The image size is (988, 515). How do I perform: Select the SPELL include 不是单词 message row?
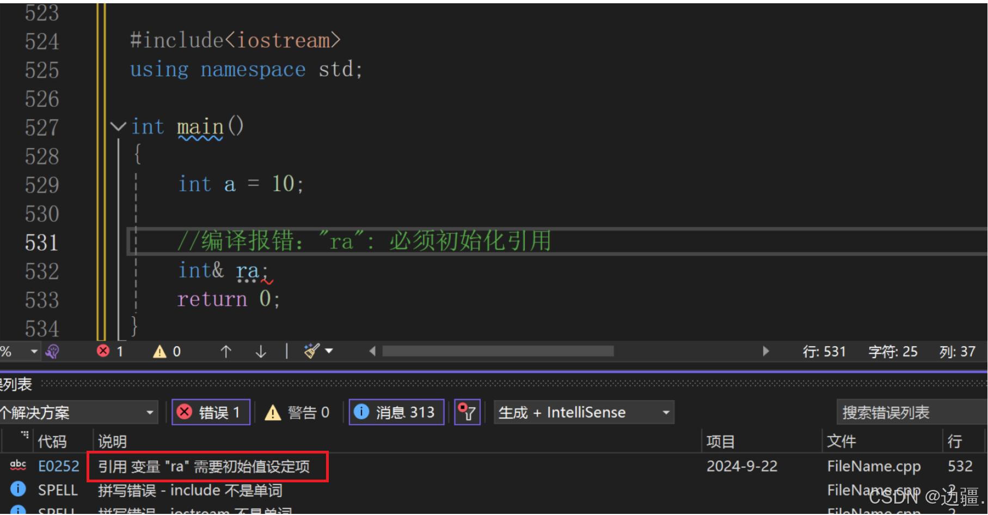[494, 491]
